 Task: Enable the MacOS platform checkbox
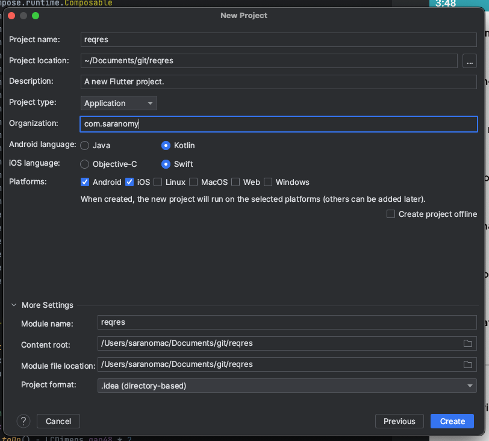point(193,182)
